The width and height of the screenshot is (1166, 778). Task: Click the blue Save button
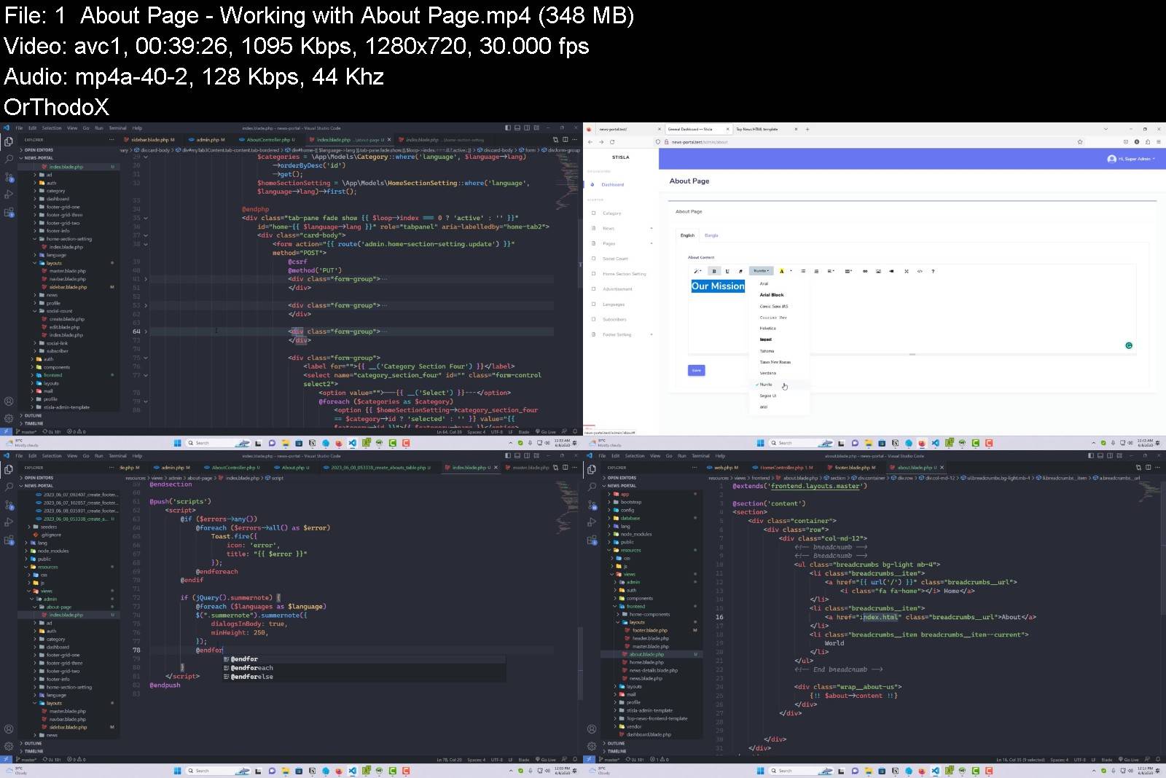click(x=696, y=370)
